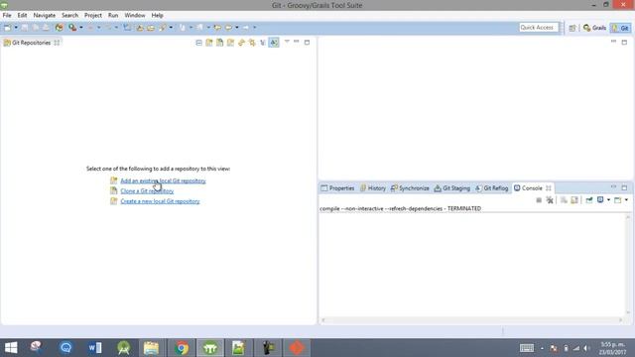635x357 pixels.
Task: Toggle Console Scroll Lock icon
Action: pos(574,200)
